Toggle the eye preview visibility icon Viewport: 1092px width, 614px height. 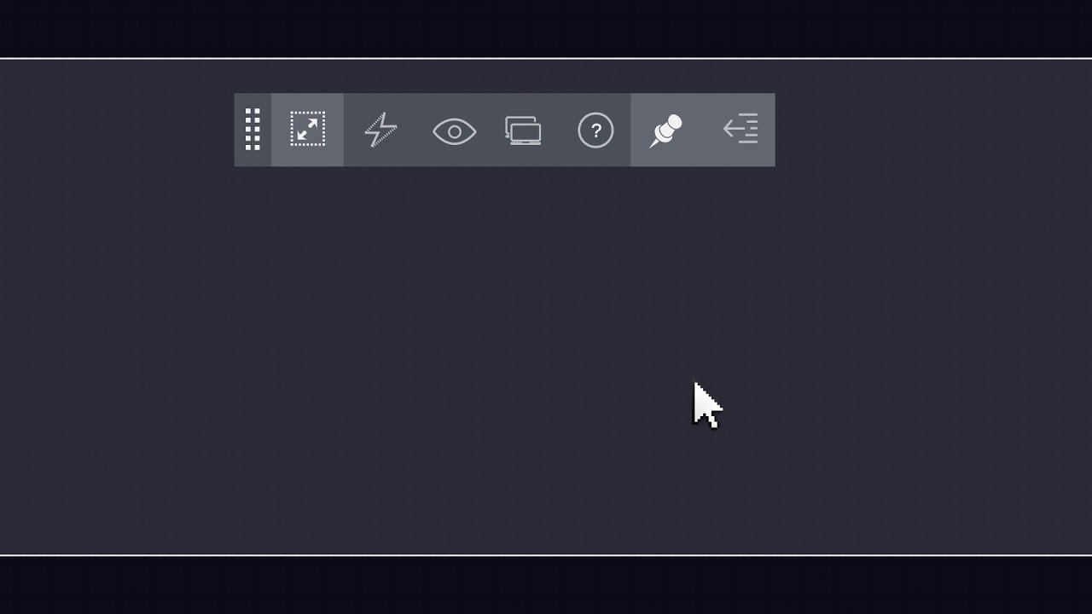[454, 131]
